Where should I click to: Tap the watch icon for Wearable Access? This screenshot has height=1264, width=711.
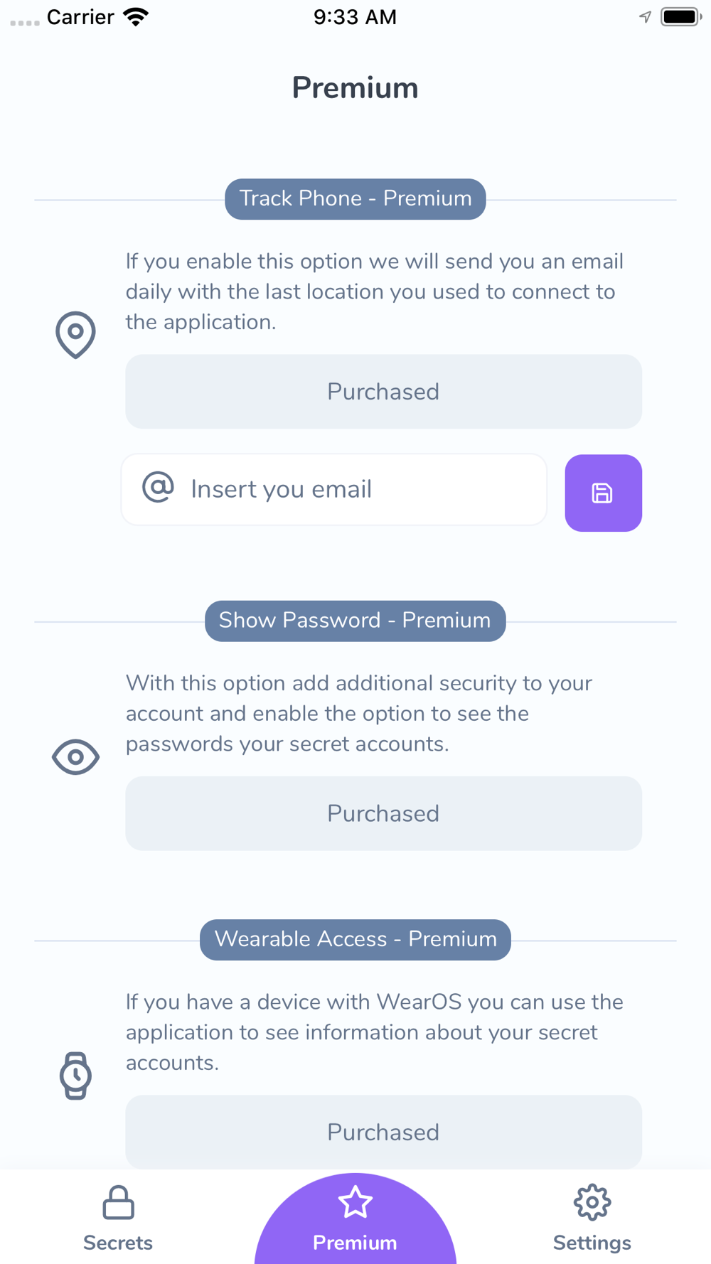coord(75,1076)
